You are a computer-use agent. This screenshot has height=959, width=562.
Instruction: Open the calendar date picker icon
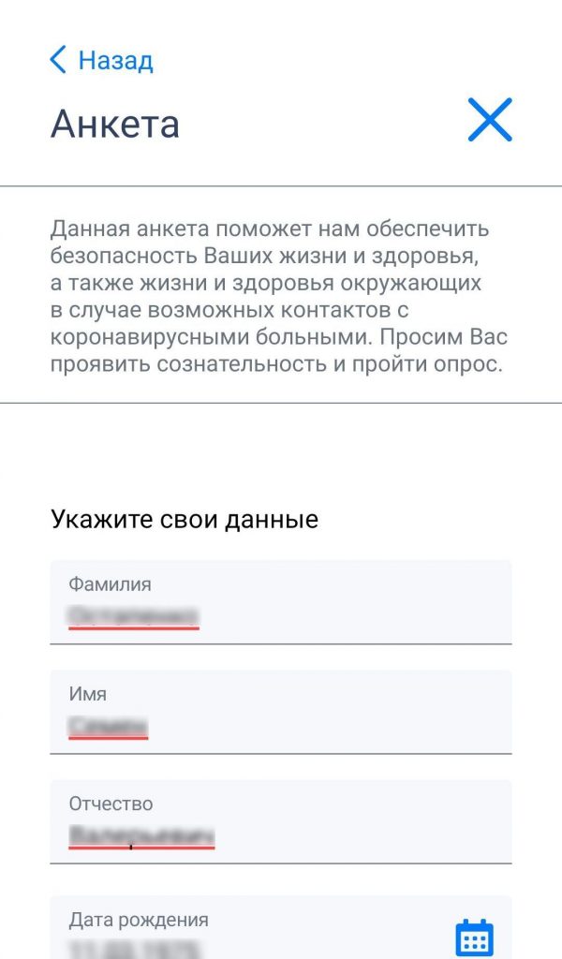click(x=475, y=937)
